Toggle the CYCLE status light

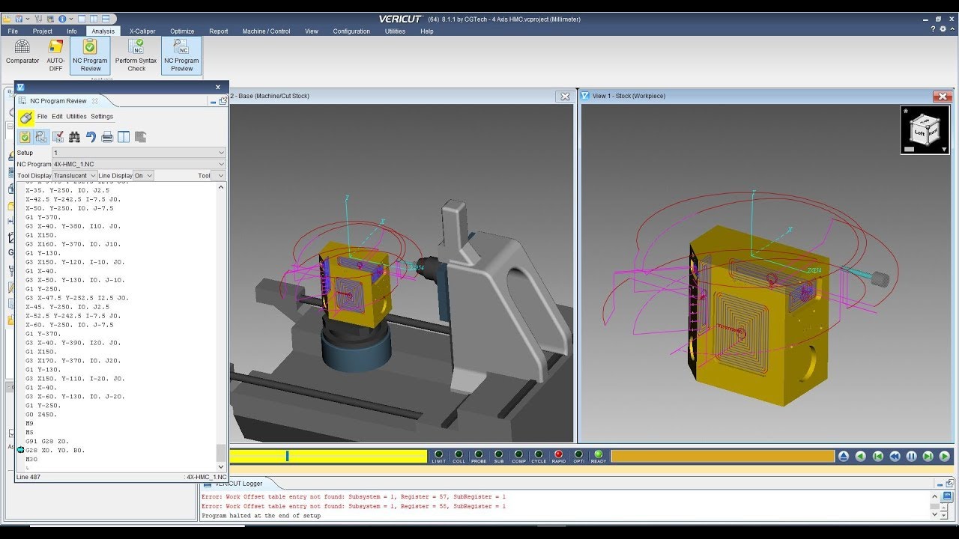(x=539, y=456)
